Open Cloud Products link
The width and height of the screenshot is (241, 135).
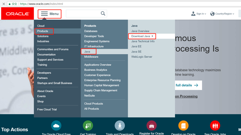point(94,104)
